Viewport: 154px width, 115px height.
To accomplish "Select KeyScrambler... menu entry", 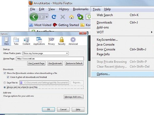I will tap(123, 40).
